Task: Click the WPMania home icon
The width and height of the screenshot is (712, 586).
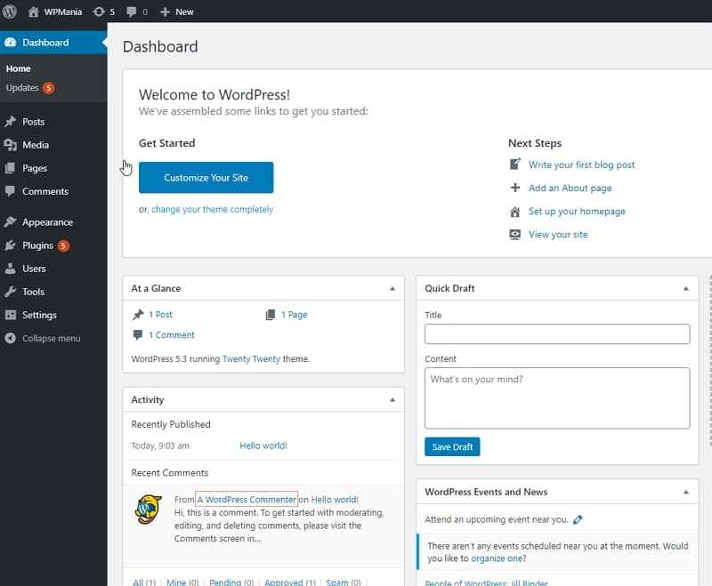Action: tap(34, 12)
